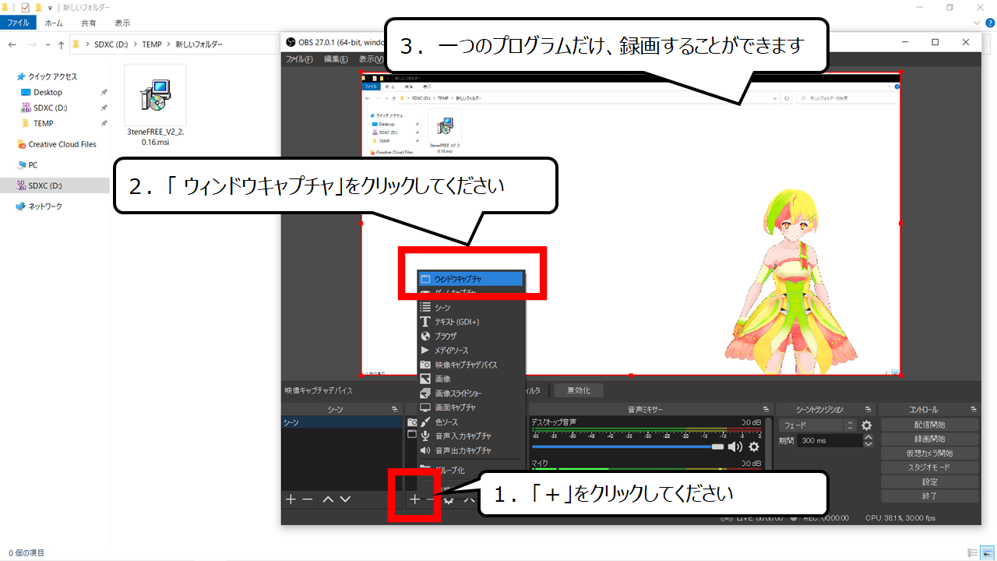Open Explorer ファイル ribbon tab

[18, 23]
